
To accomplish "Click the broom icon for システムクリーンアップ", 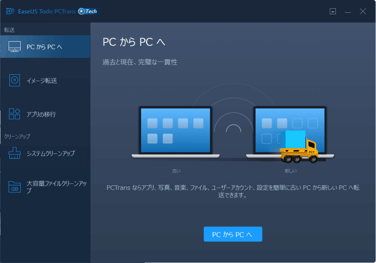I will (14, 153).
